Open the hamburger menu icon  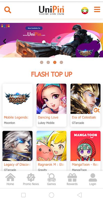(97, 9)
